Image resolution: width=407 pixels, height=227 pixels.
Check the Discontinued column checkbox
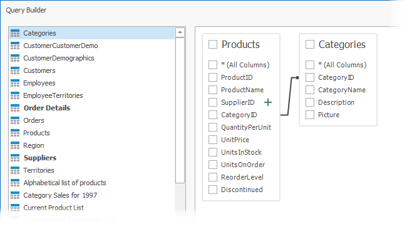(213, 190)
